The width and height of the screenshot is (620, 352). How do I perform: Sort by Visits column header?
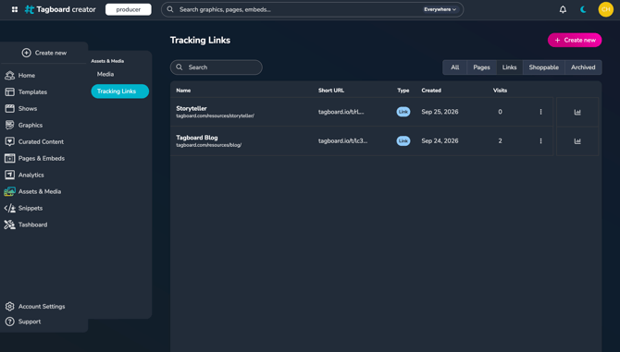click(500, 91)
